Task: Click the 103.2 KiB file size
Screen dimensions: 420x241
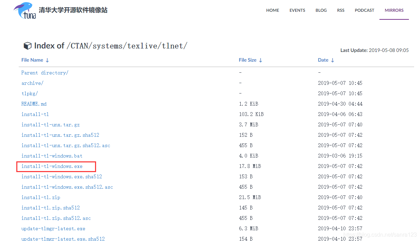Action: pyautogui.click(x=251, y=114)
